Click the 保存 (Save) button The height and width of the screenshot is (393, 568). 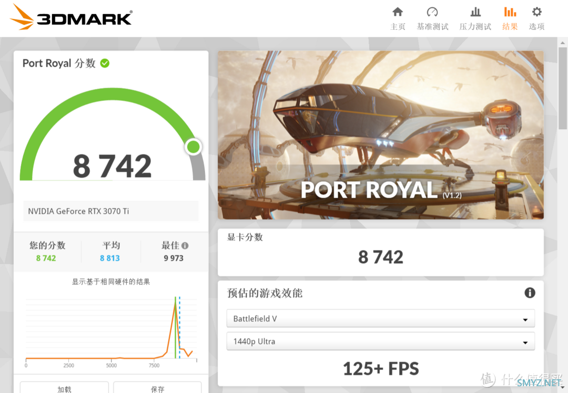(158, 388)
